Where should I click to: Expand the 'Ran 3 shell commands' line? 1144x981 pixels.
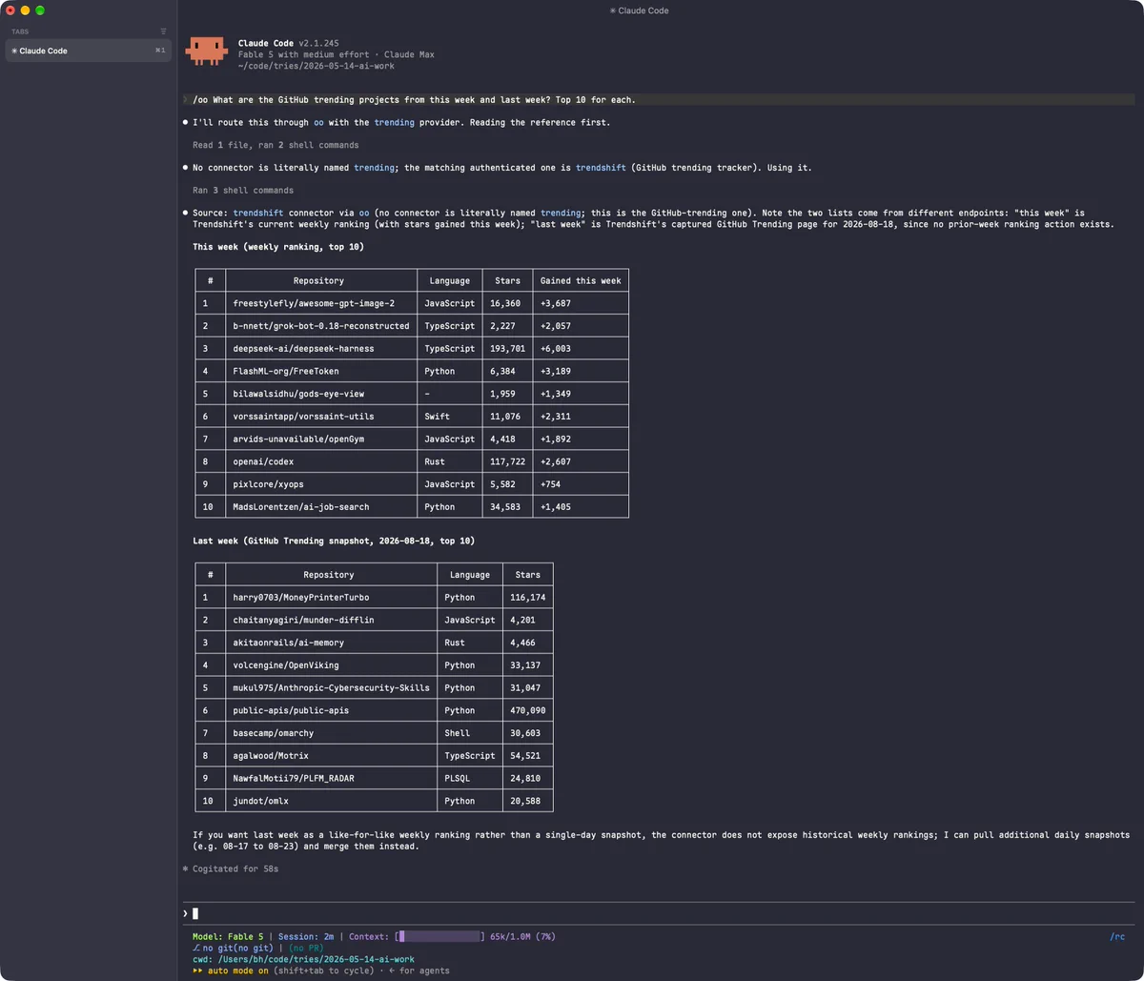pyautogui.click(x=243, y=191)
